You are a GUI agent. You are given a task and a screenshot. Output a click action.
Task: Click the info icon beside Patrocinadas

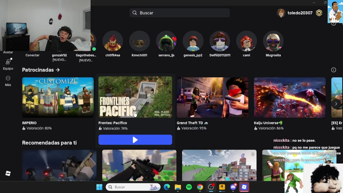tap(334, 70)
